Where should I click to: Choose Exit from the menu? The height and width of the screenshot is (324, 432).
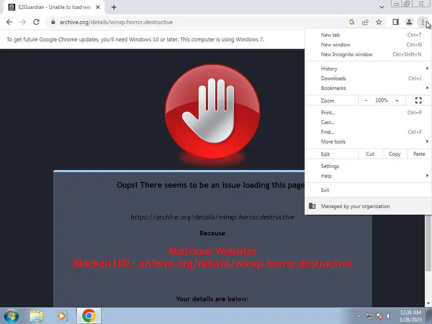368,190
